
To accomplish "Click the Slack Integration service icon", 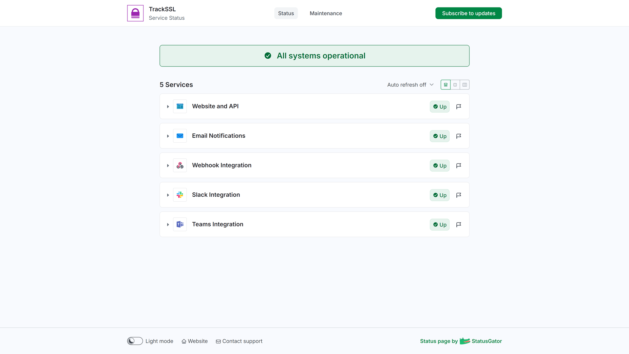I will pos(180,195).
